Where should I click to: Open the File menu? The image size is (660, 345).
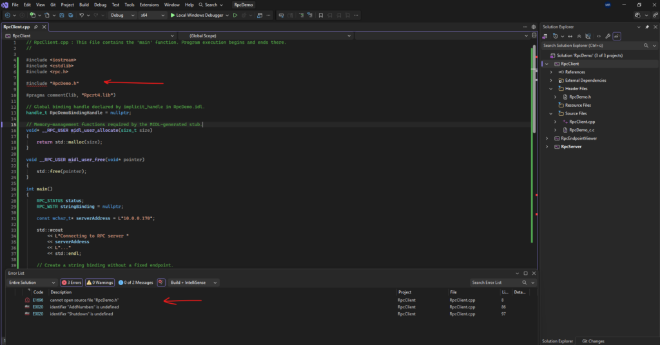(x=15, y=5)
